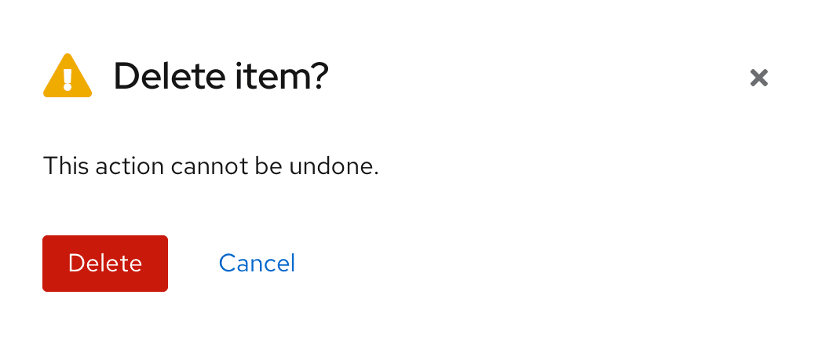This screenshot has height=342, width=818.
Task: Tap the warning symbol next to "Delete item?"
Action: 68,76
